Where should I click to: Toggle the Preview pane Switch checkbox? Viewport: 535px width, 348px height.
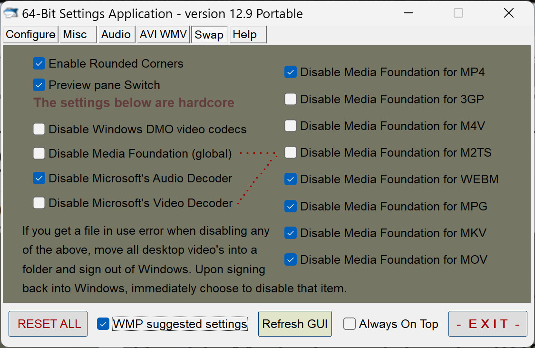(39, 85)
